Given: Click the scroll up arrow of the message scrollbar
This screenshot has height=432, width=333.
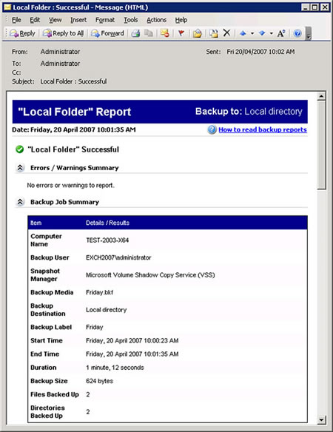Looking at the screenshot, I should pyautogui.click(x=321, y=96).
